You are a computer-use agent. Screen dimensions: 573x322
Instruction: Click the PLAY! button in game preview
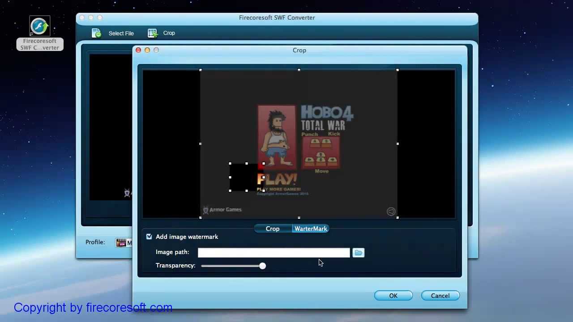(277, 180)
